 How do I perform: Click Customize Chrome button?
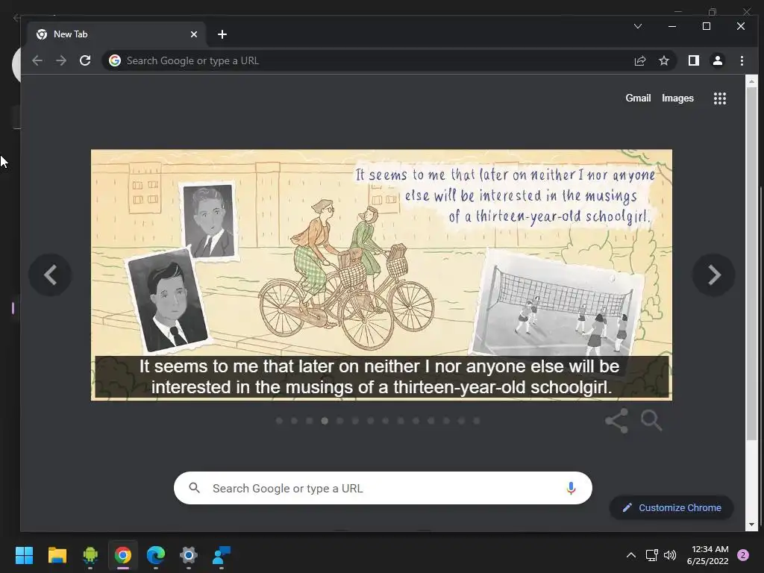click(x=671, y=507)
